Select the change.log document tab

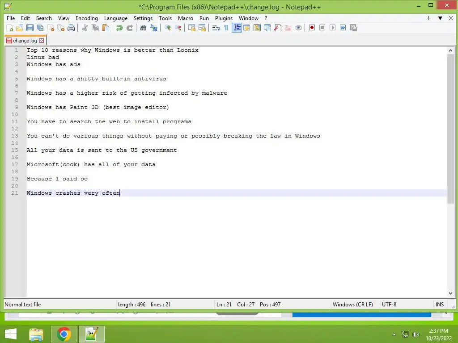(25, 41)
